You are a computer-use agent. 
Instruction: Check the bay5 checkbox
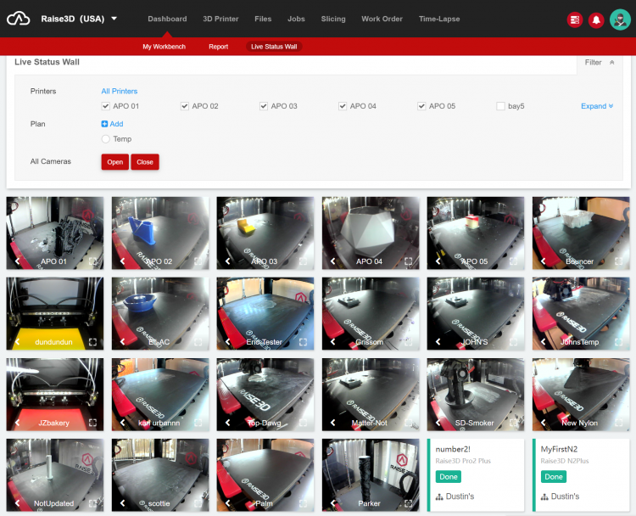coord(500,106)
